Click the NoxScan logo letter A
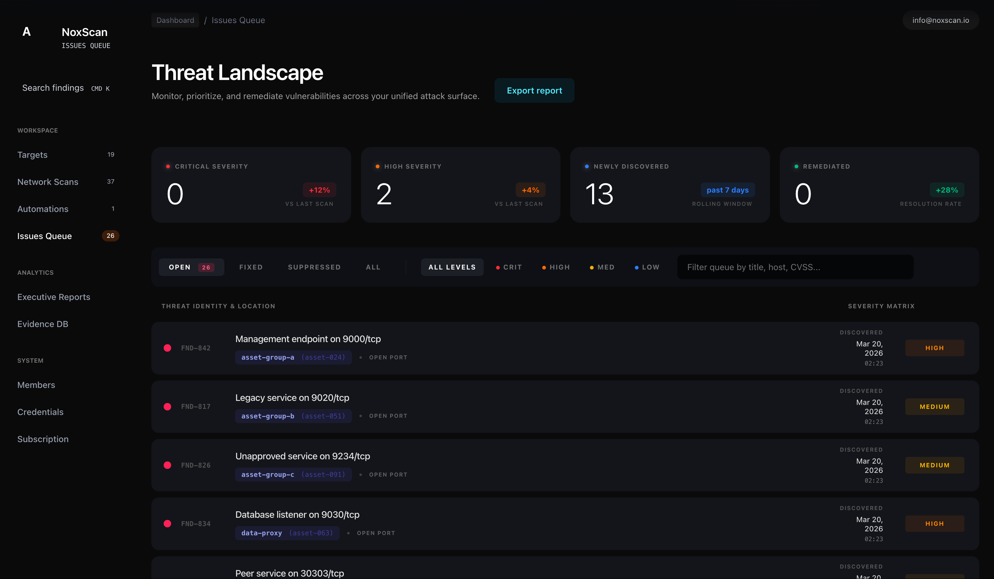 pos(26,32)
